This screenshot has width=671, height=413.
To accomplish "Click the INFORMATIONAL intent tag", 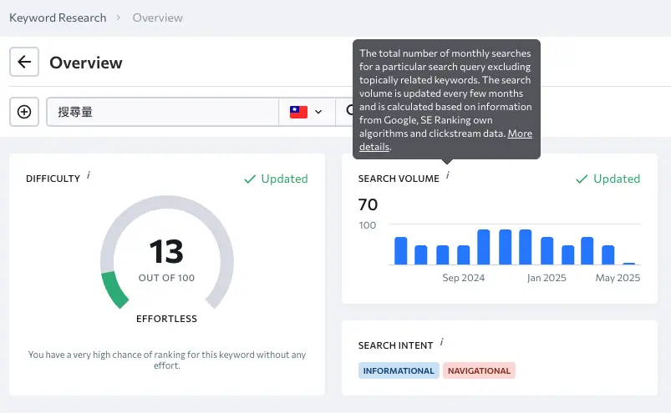I will [x=399, y=370].
